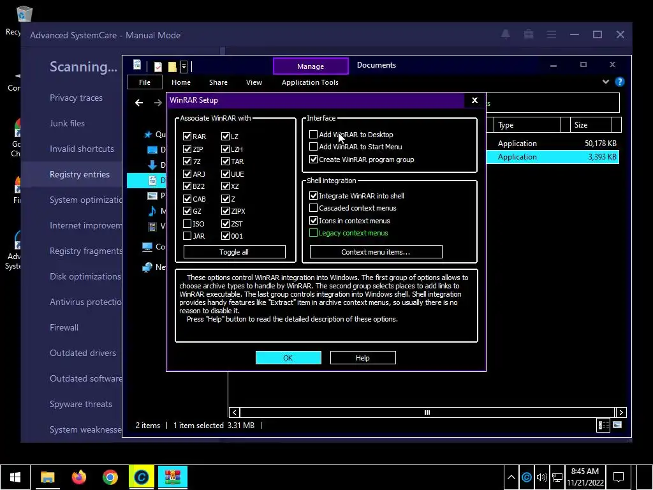Launch Firefox from the taskbar
Image resolution: width=653 pixels, height=490 pixels.
click(x=78, y=477)
